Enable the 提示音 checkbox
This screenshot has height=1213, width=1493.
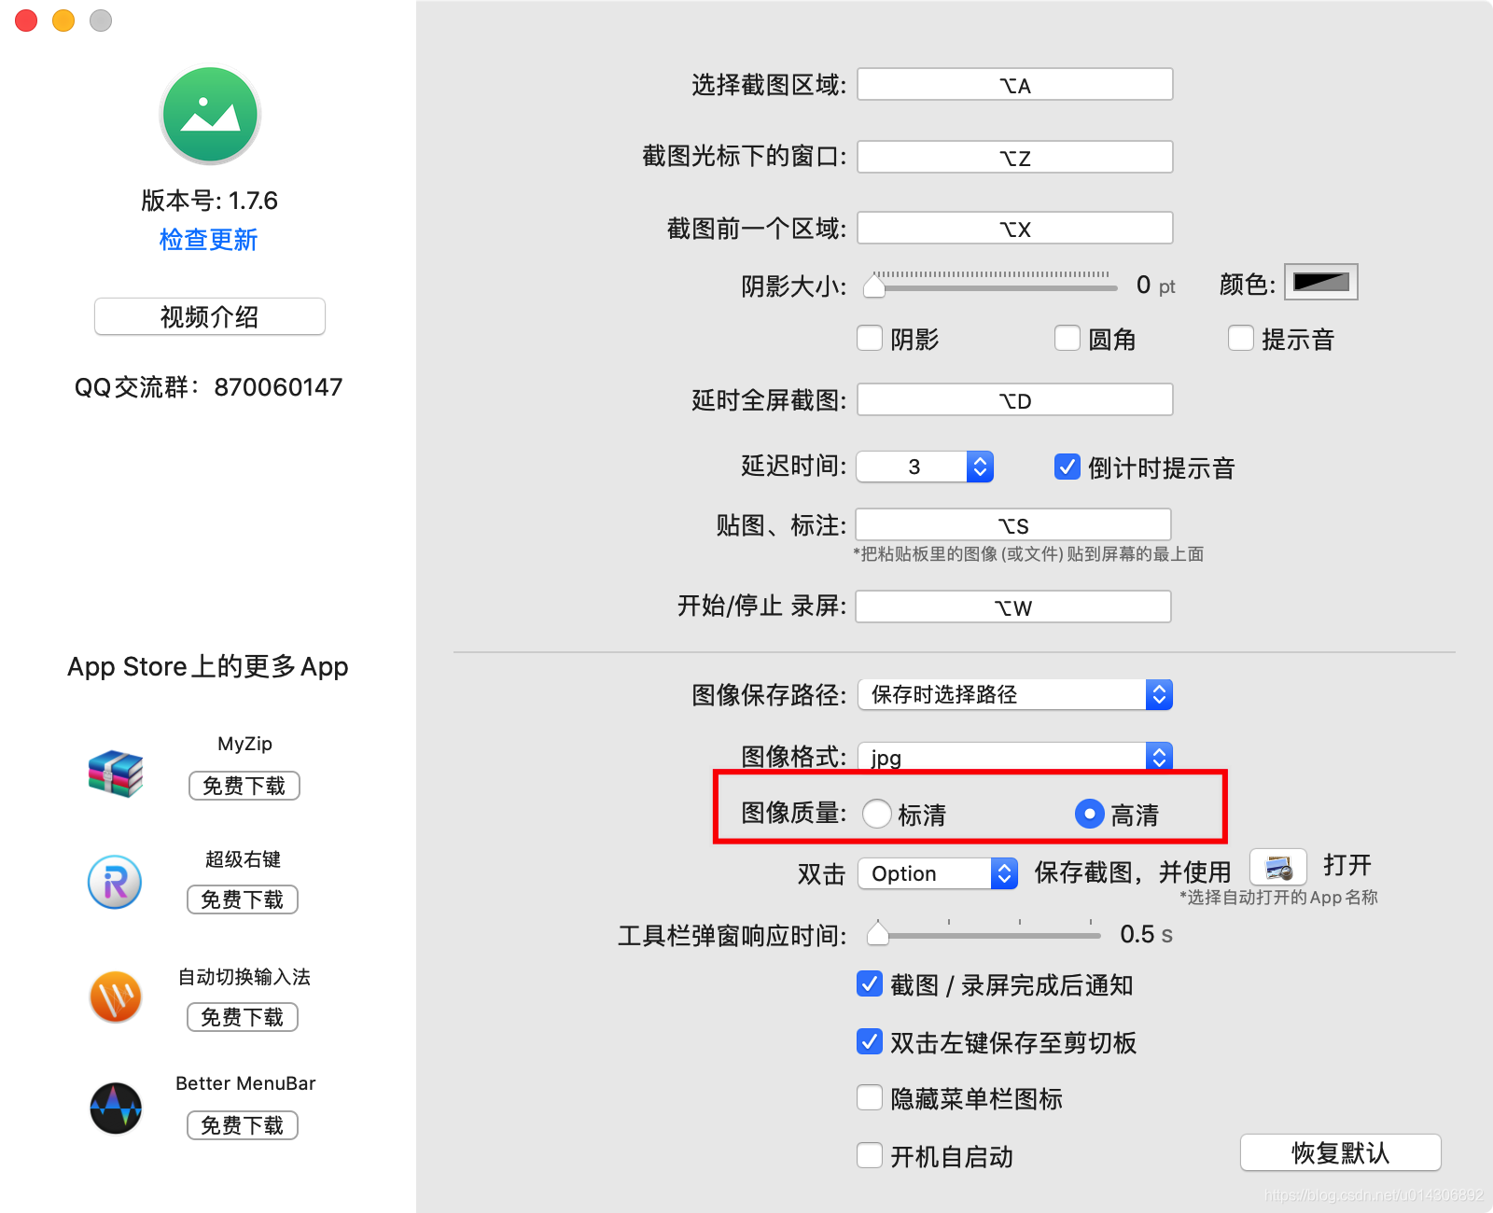coord(1241,339)
